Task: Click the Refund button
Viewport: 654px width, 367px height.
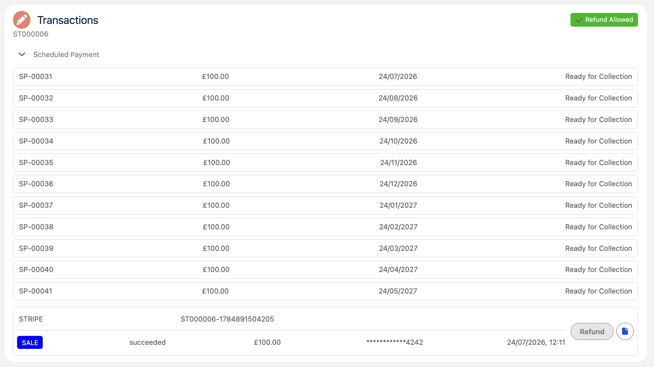Action: point(592,331)
